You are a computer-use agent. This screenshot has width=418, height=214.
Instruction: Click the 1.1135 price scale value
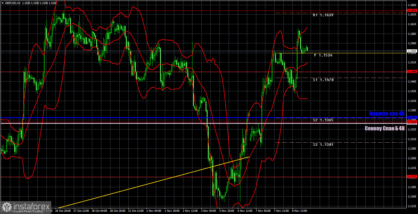[412, 206]
